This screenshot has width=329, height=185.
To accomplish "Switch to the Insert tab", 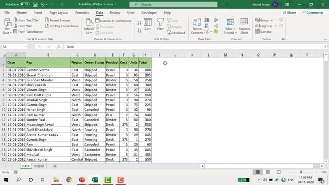I will (38, 12).
